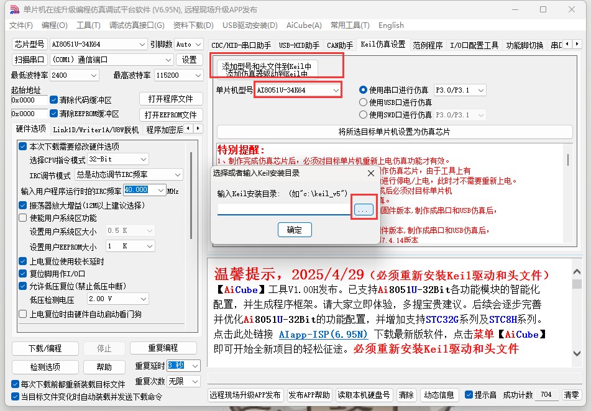591x411 pixels.
Task: Toggle 复位脚用作I/O口 checkbox
Action: (22, 274)
